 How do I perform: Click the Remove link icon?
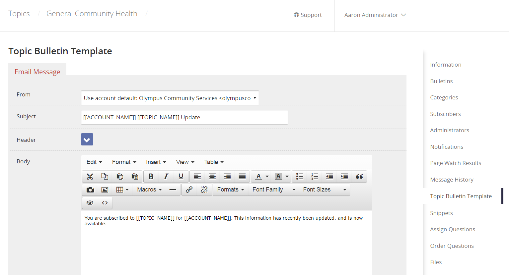[203, 189]
